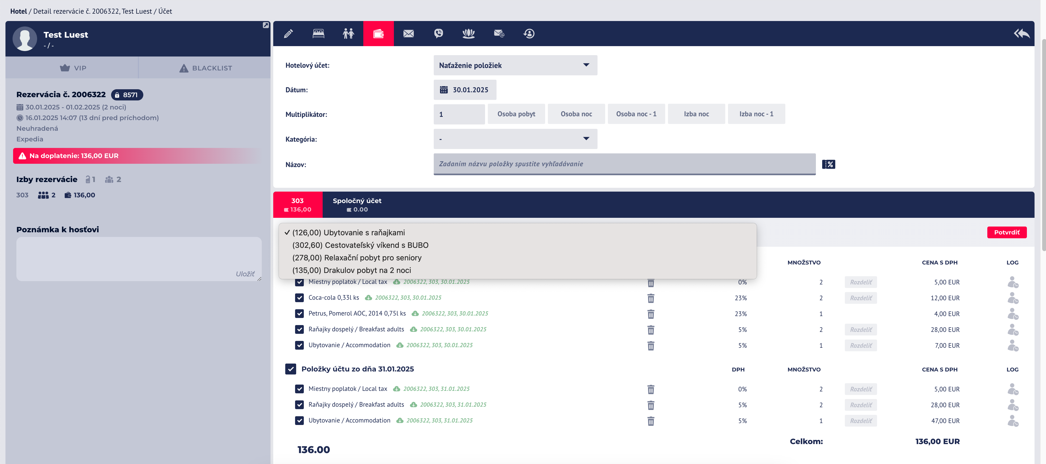Click the percent discount icon beside Názov
The image size is (1046, 464).
[x=828, y=164]
